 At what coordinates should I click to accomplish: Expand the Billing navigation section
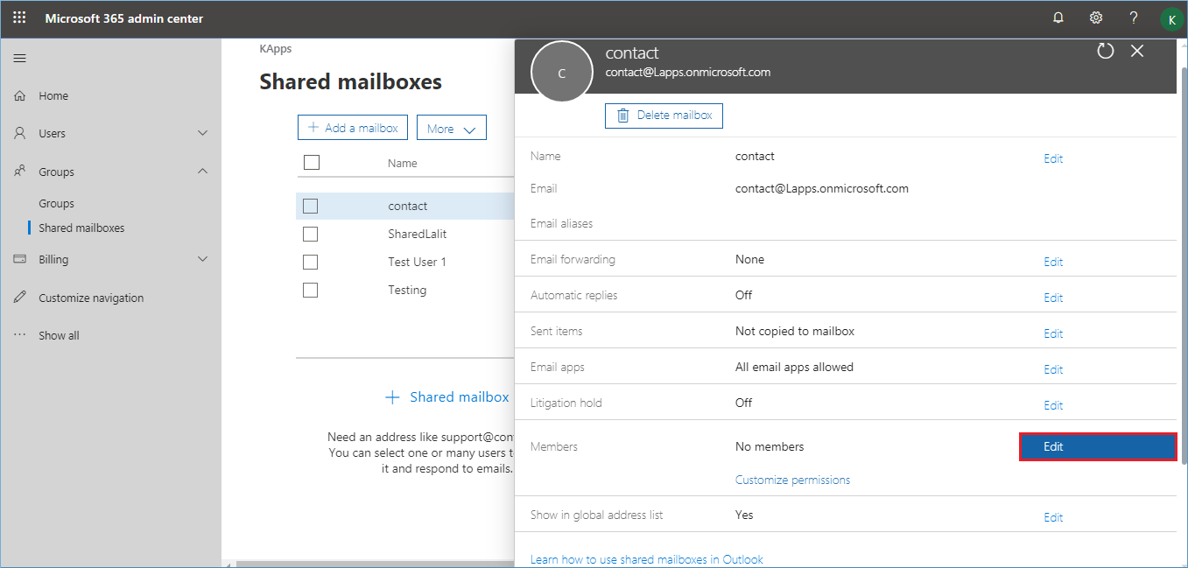pos(202,260)
